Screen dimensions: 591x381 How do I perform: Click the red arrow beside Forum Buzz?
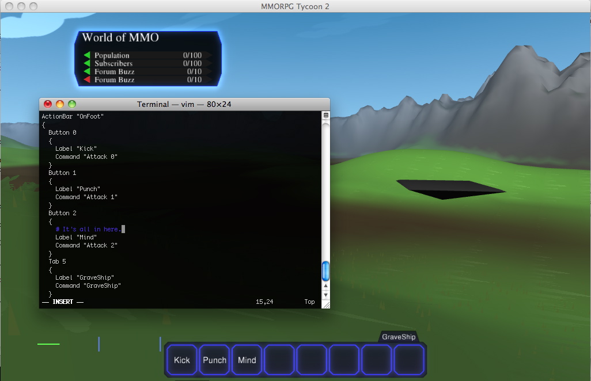(87, 79)
